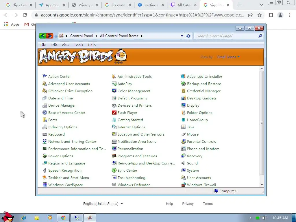Click the clock showing 10:45 AM

click(280, 218)
